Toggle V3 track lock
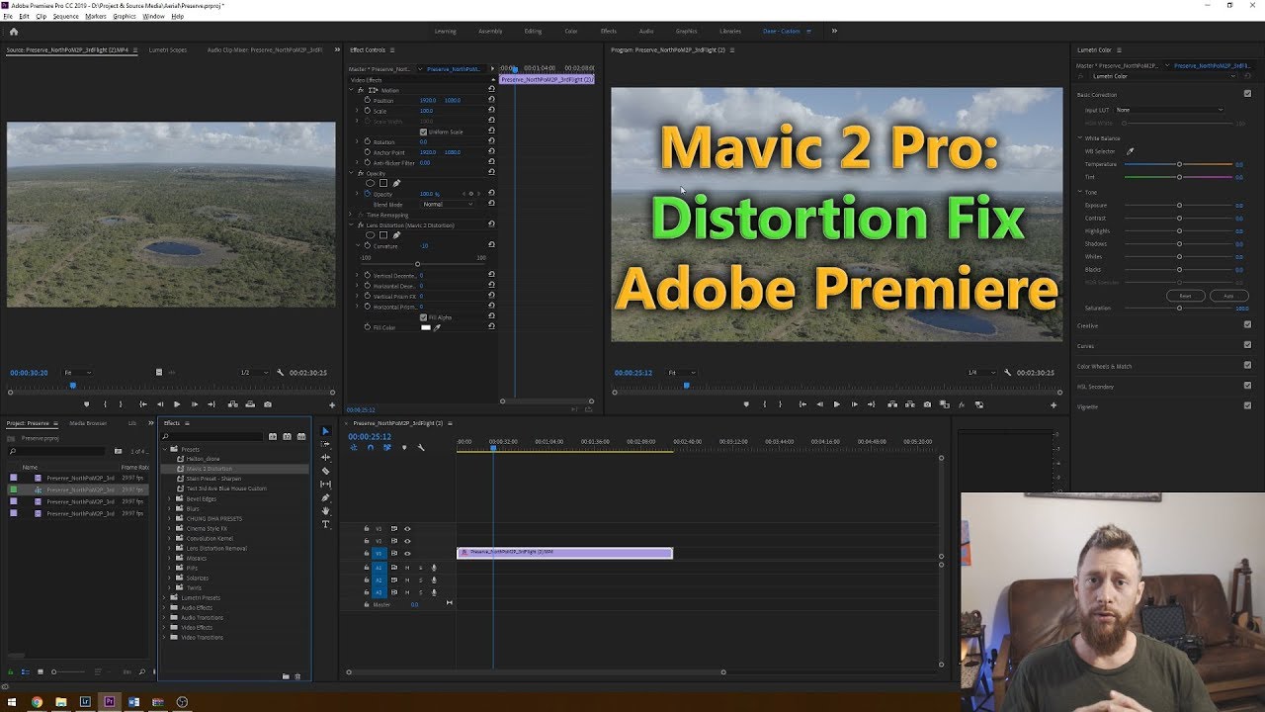 coord(367,528)
